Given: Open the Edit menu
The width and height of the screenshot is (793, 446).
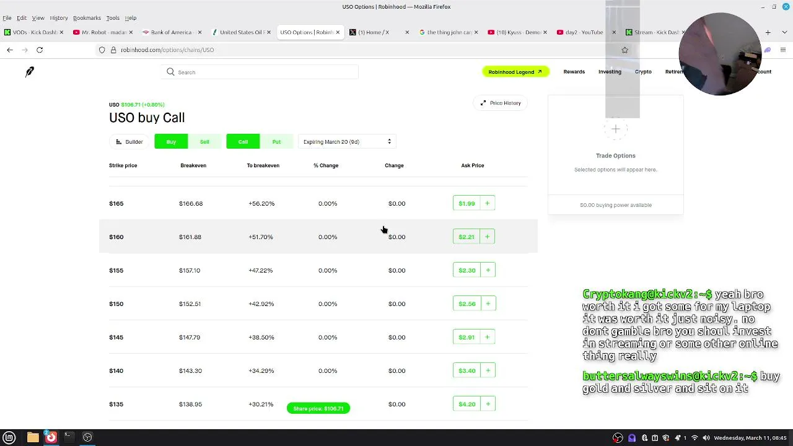Looking at the screenshot, I should tap(22, 18).
